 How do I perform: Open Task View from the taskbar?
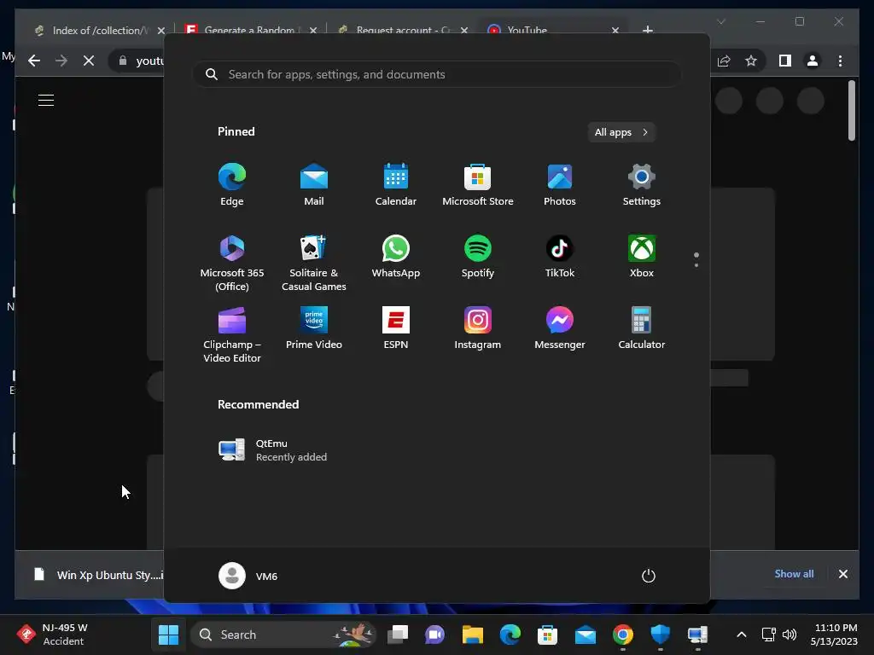point(398,635)
